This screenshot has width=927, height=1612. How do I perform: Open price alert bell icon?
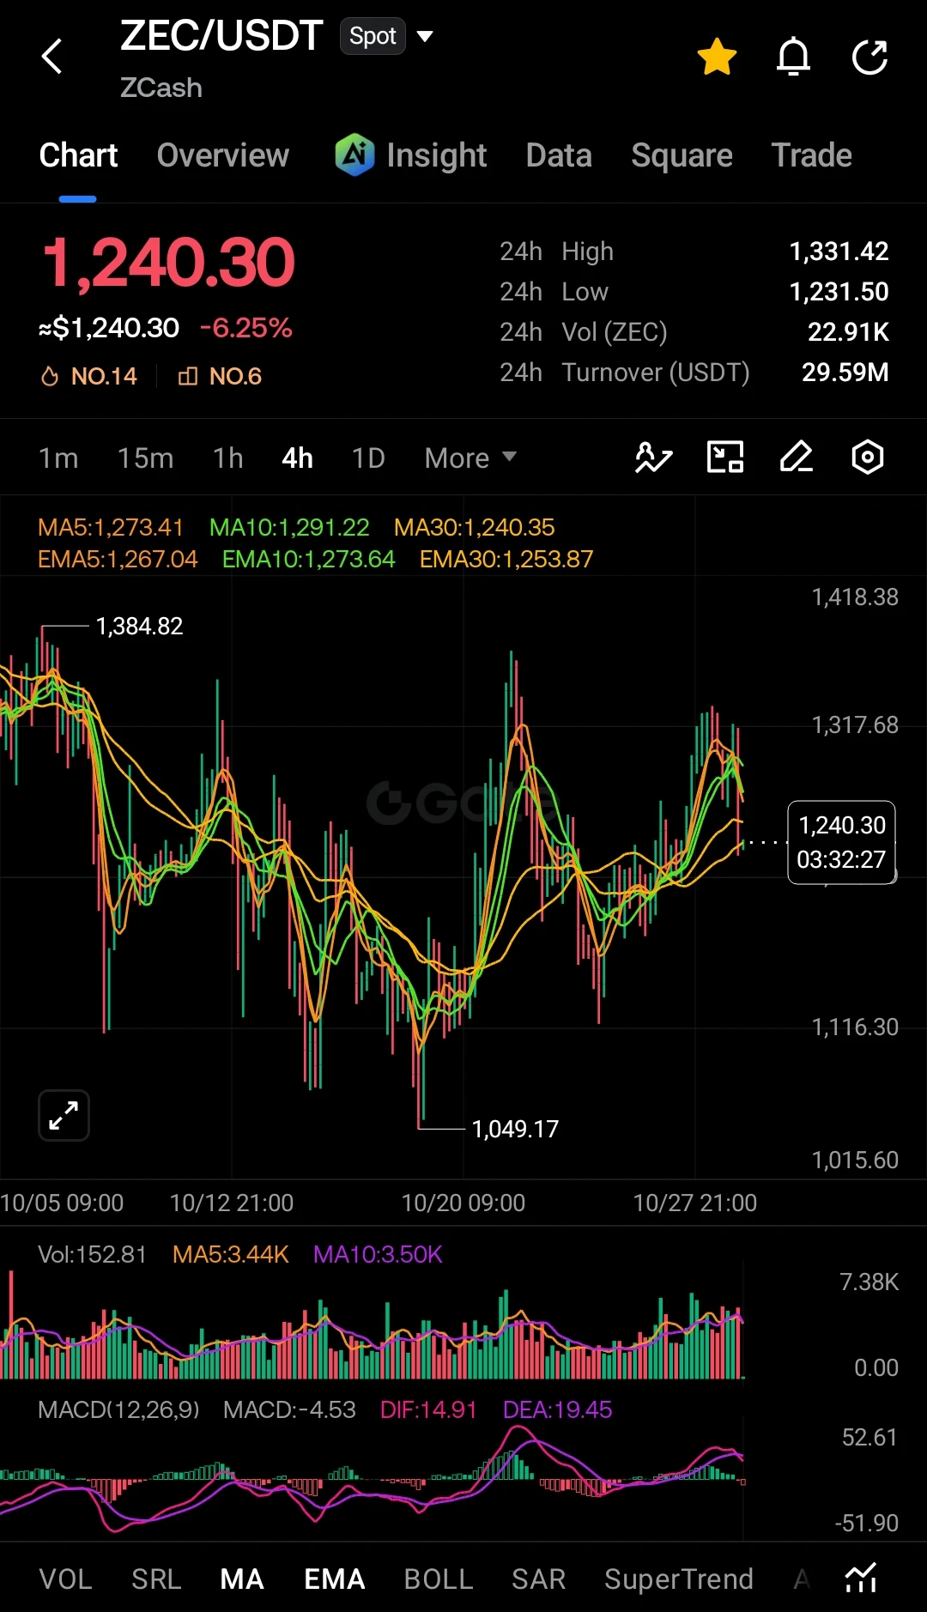click(793, 57)
